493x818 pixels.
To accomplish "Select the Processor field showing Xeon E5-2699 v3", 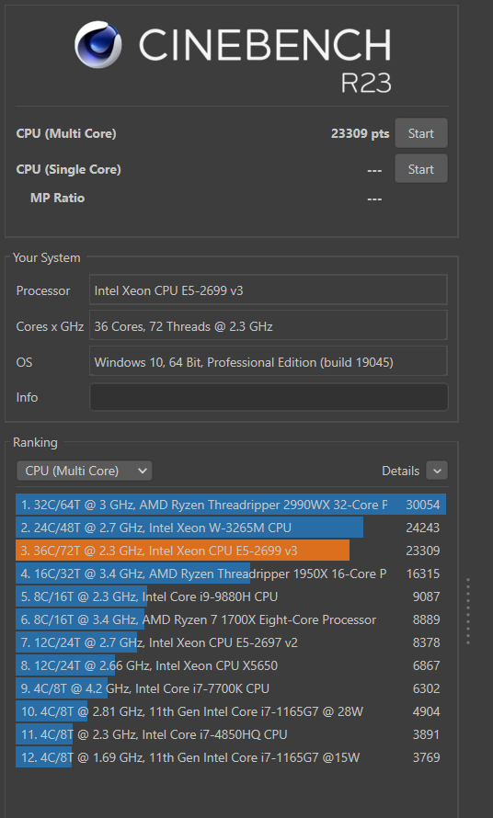I will tap(269, 290).
